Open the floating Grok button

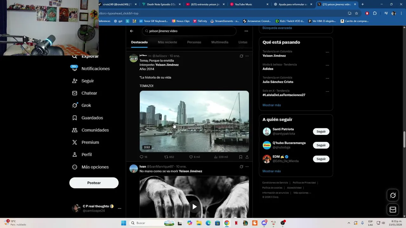click(x=393, y=195)
